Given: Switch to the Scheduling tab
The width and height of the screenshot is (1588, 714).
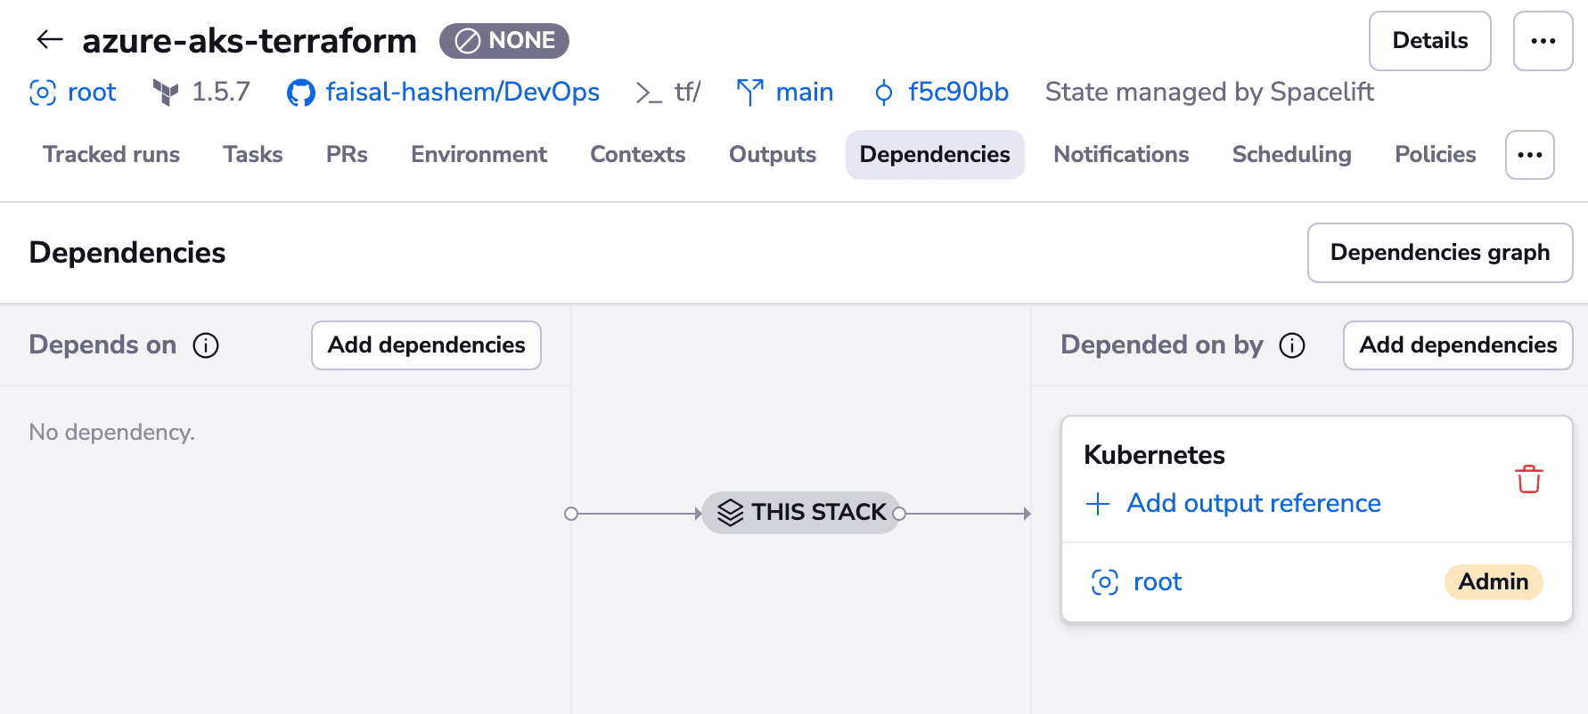Looking at the screenshot, I should click(1292, 155).
